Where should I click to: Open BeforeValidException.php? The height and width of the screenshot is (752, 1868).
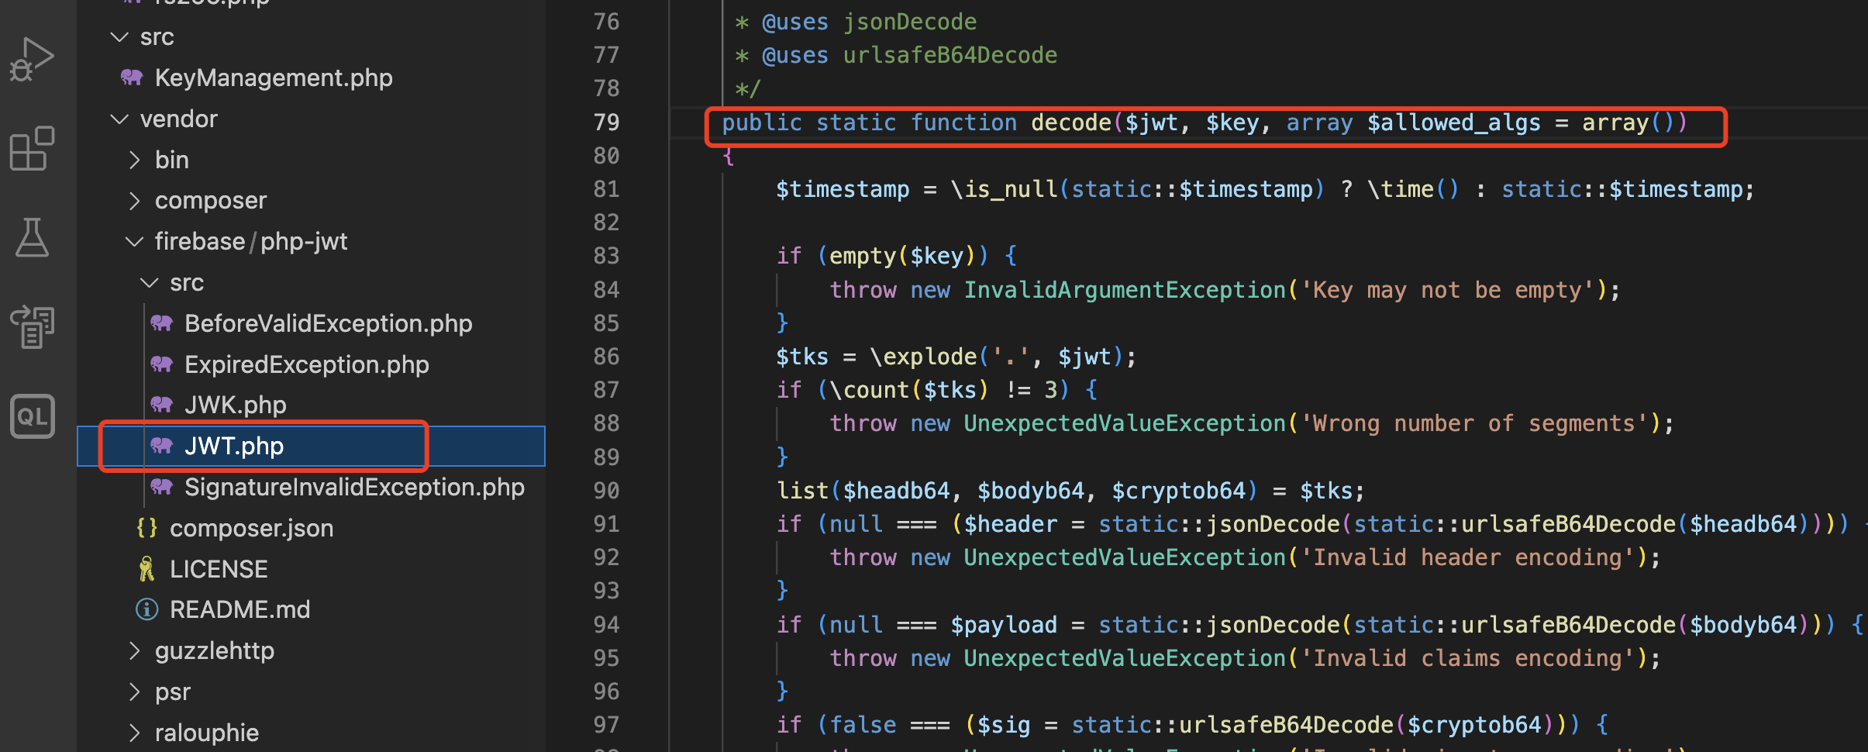(328, 323)
